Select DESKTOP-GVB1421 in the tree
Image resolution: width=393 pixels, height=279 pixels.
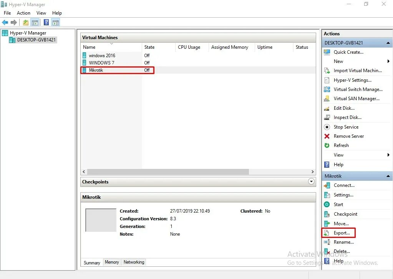[36, 40]
